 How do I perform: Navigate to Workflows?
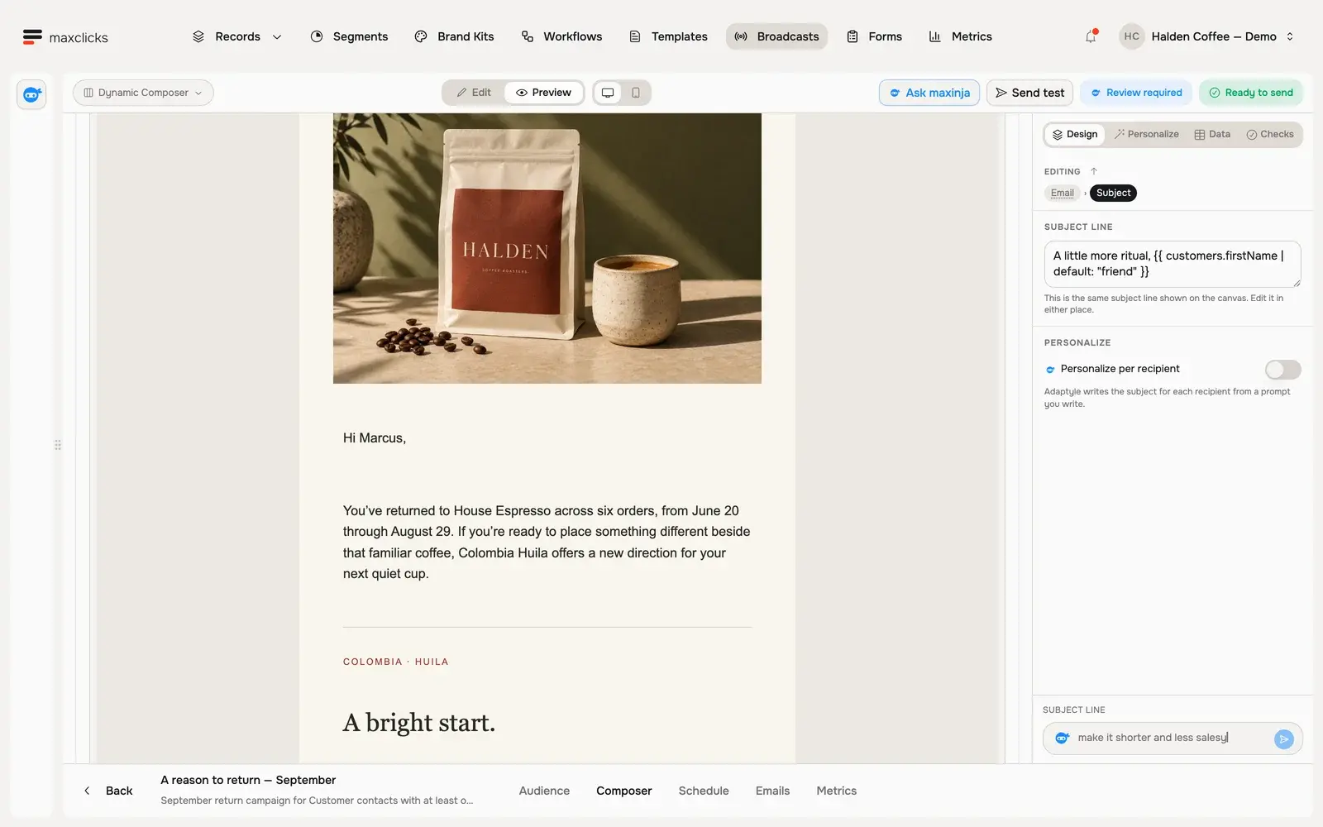click(561, 36)
